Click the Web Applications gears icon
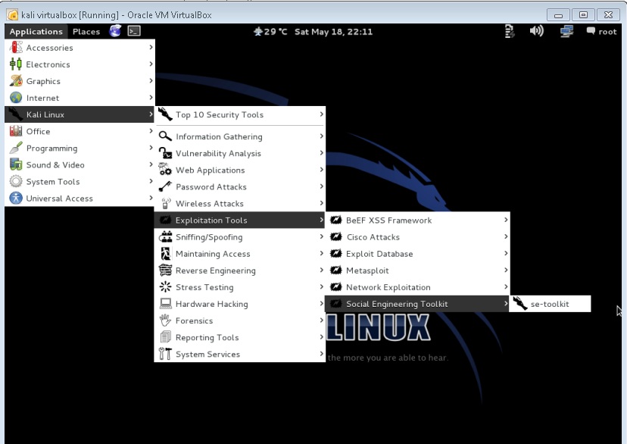627x444 pixels. (165, 170)
